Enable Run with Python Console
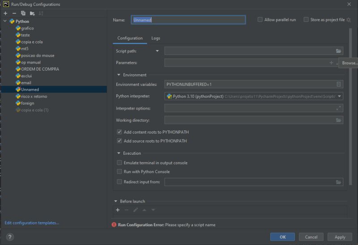Image resolution: width=358 pixels, height=245 pixels. click(119, 172)
